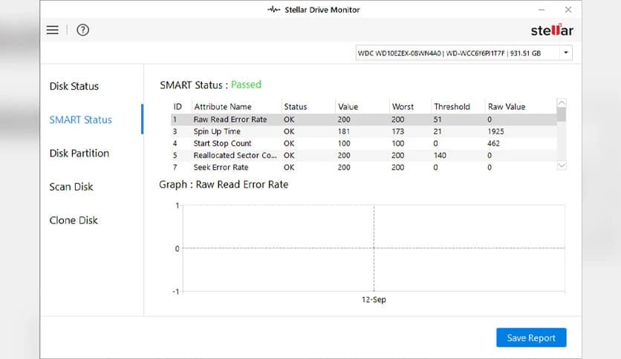Open the Disk Partition tab
Screen dimensions: 621x359
pyautogui.click(x=79, y=154)
